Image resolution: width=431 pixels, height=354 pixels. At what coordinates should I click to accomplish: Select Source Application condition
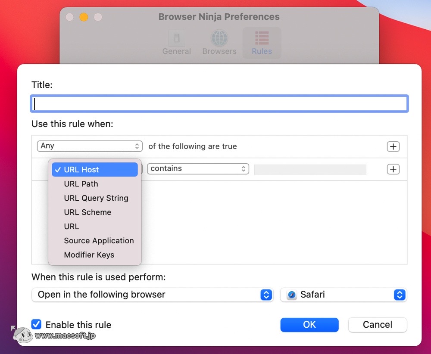tap(99, 241)
